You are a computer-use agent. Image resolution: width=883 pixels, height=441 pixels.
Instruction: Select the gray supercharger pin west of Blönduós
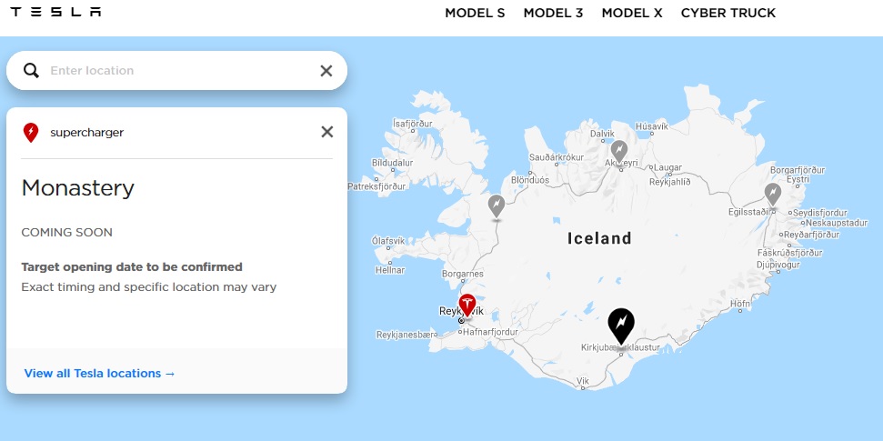(497, 206)
